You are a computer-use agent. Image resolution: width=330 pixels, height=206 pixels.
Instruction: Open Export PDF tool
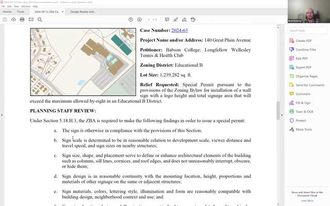click(303, 67)
